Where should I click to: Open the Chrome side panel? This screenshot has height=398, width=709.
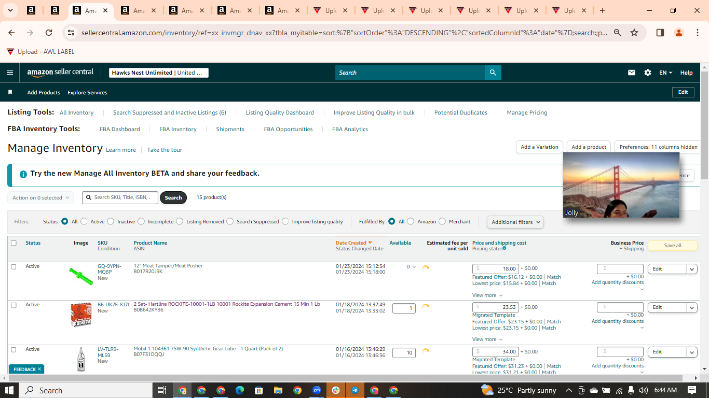coord(660,33)
